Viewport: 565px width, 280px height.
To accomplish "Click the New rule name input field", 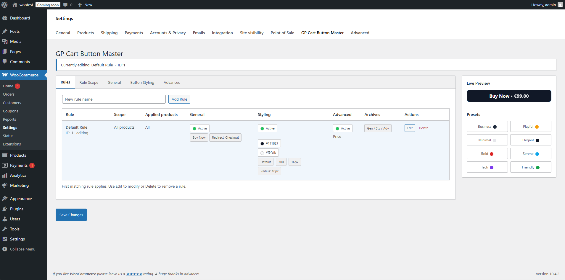I will pyautogui.click(x=114, y=99).
